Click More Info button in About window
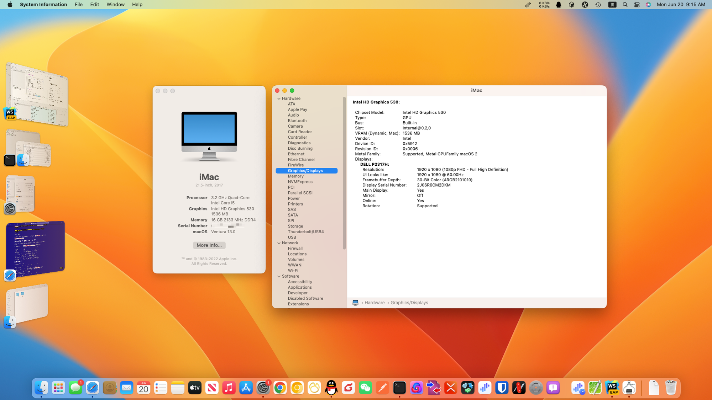 click(x=209, y=245)
